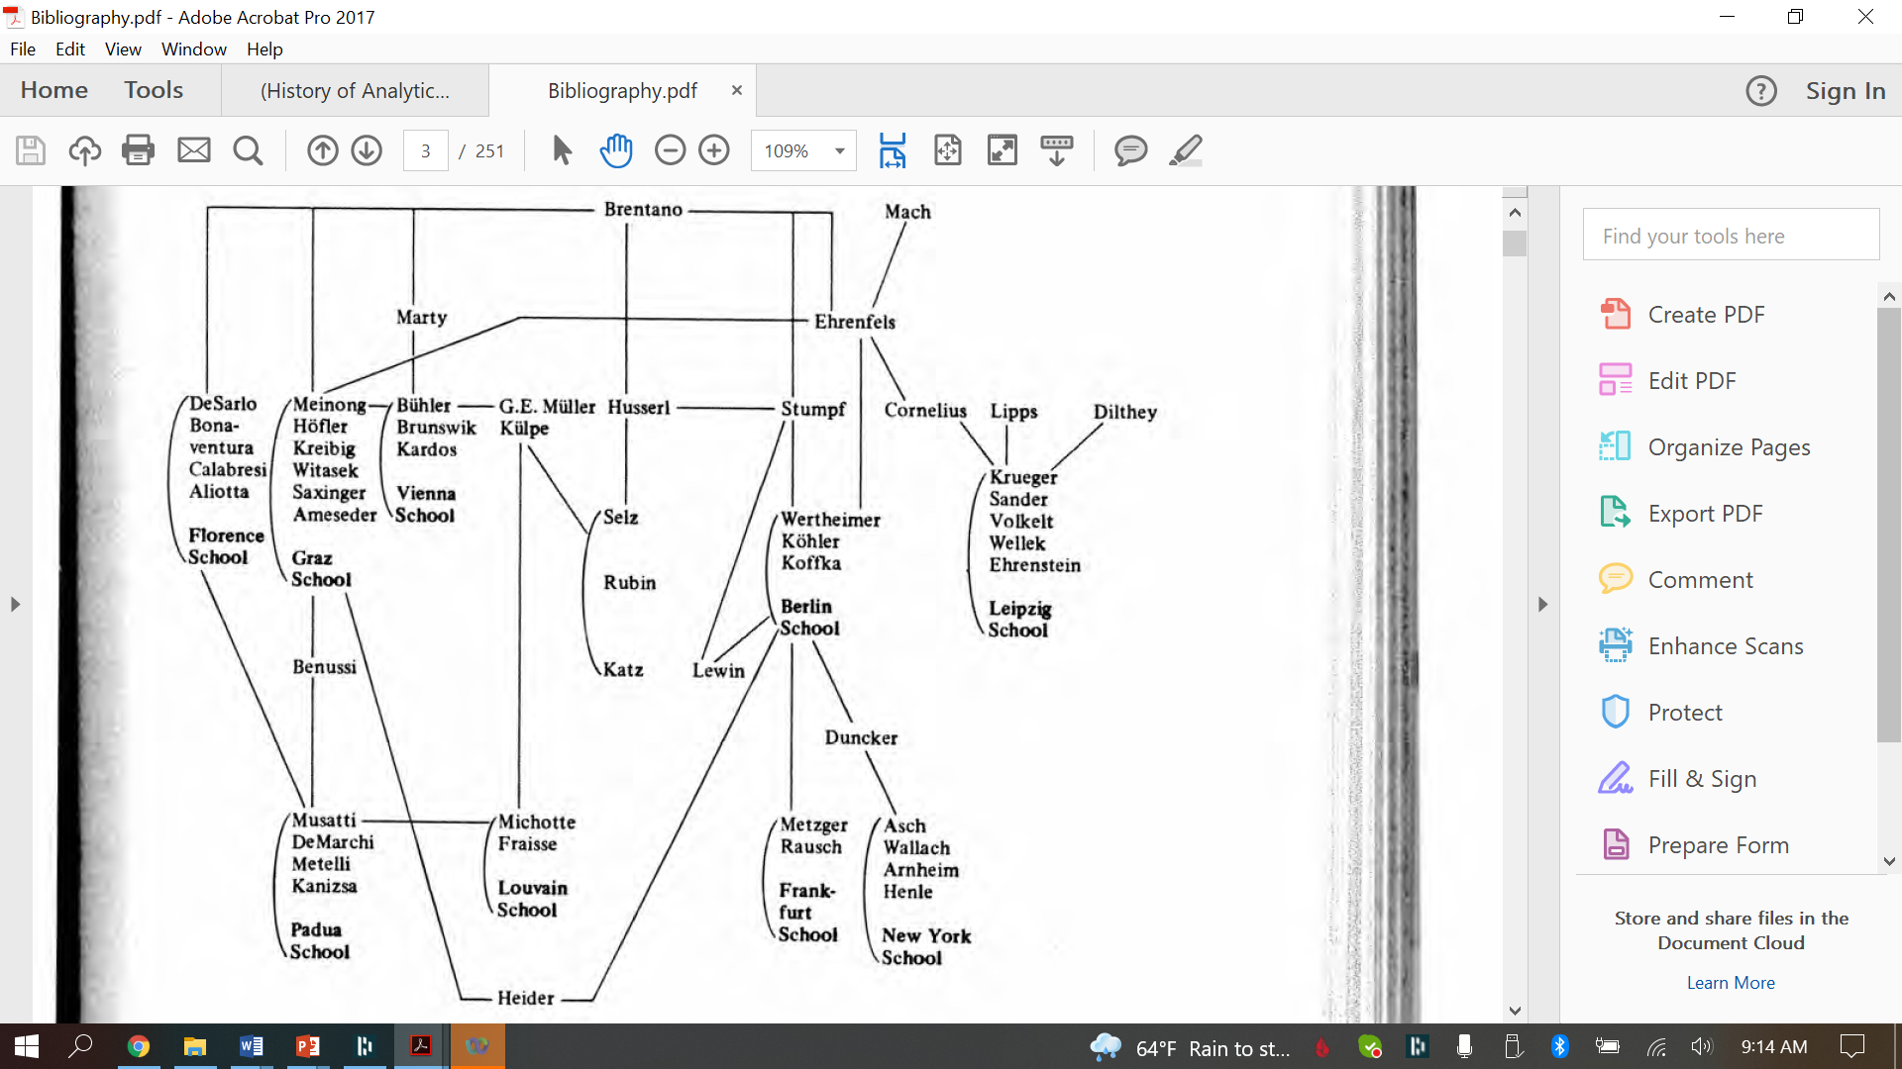Switch to History of Analytic tab

355,91
